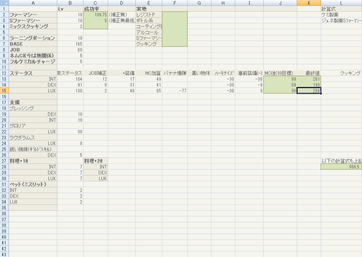The width and height of the screenshot is (362, 257).
Task: Click the green 986.5 result cell
Action: (x=341, y=167)
